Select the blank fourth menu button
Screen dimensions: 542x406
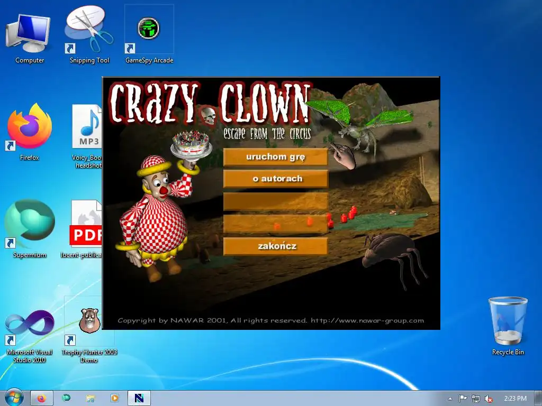point(275,224)
